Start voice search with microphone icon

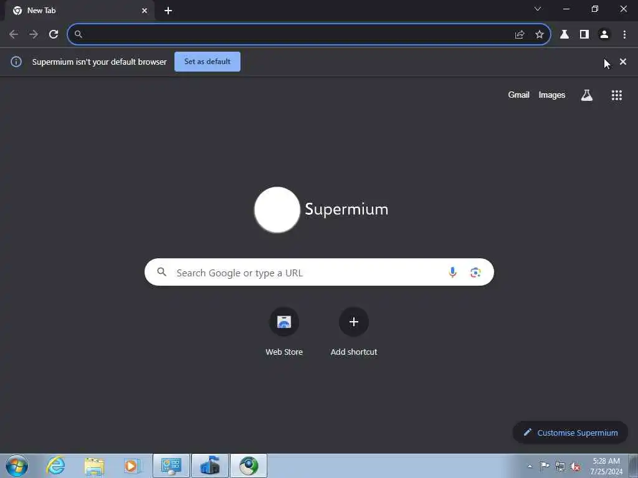point(452,273)
